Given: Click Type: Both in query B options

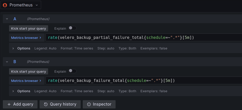Looking at the screenshot, I should pos(127,91).
